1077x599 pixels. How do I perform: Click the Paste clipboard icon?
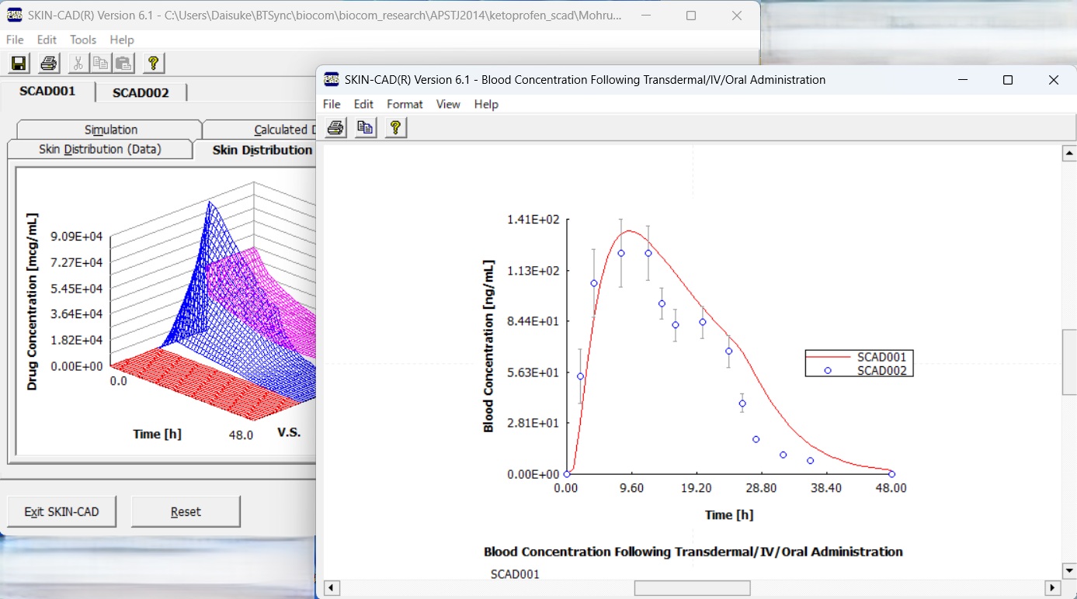123,64
